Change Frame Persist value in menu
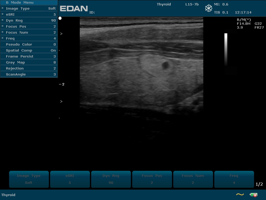266x200 pixels. [x=29, y=57]
